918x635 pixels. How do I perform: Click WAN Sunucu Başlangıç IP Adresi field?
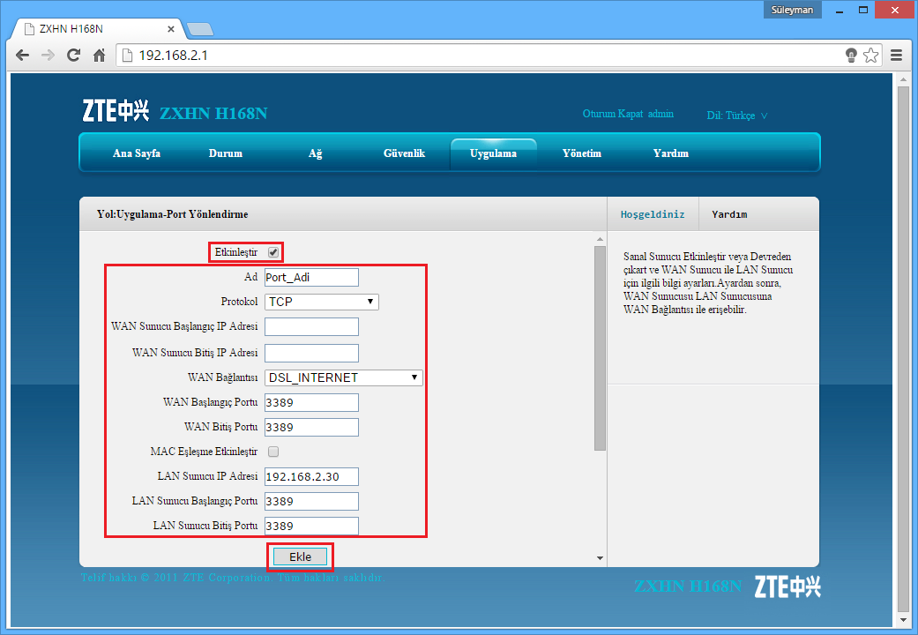[311, 327]
